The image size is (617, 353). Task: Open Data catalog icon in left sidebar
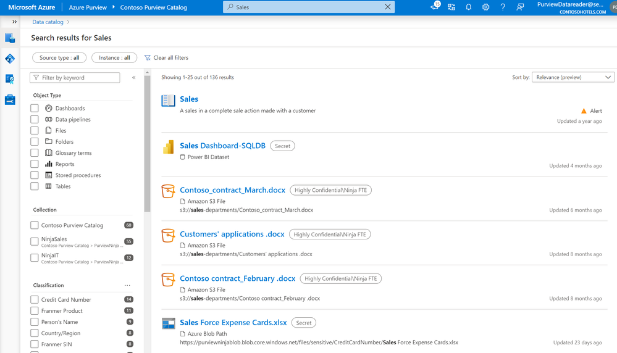pos(10,38)
